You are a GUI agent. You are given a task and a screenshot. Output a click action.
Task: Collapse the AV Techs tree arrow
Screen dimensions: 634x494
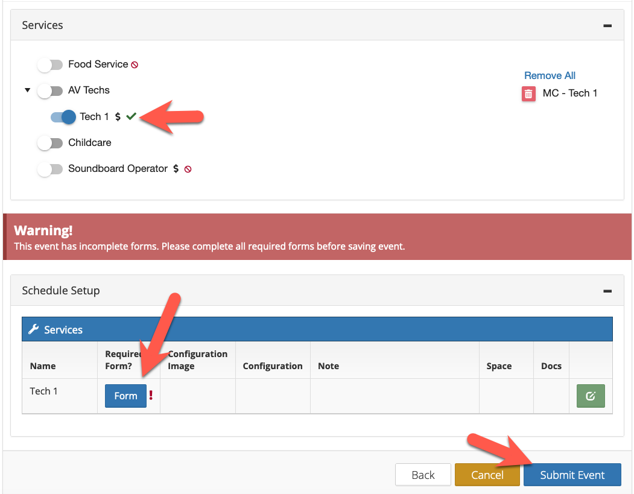[27, 90]
